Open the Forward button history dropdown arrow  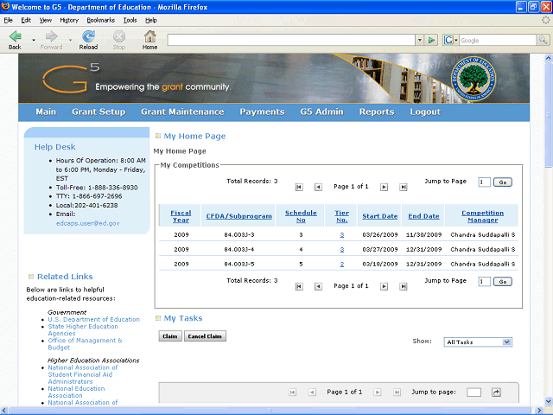[70, 41]
